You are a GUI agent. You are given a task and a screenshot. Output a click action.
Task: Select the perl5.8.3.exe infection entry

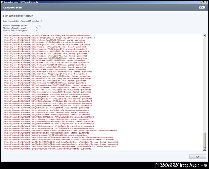click(61, 142)
